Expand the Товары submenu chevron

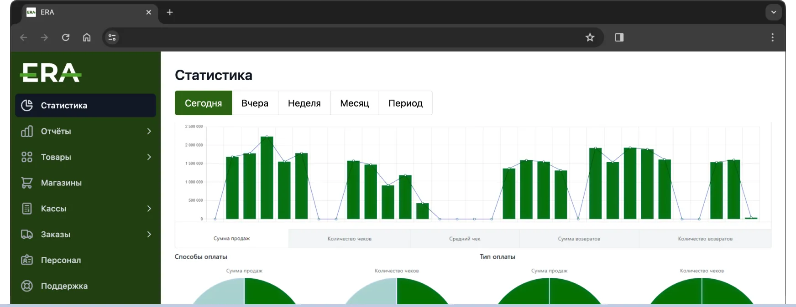(149, 157)
